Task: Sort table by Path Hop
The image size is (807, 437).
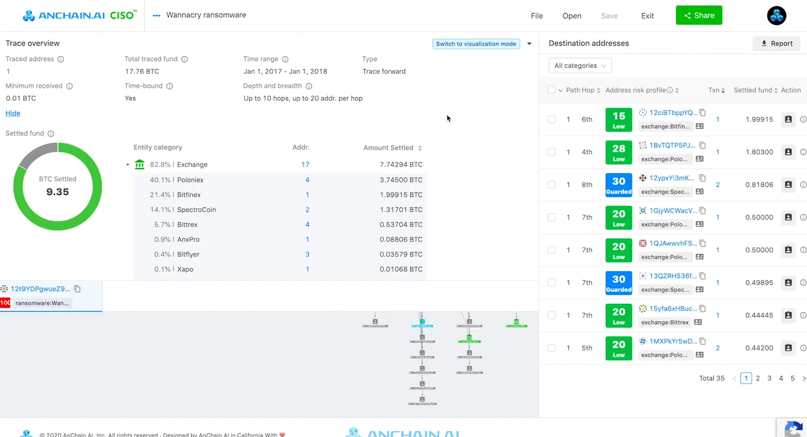Action: tap(598, 90)
